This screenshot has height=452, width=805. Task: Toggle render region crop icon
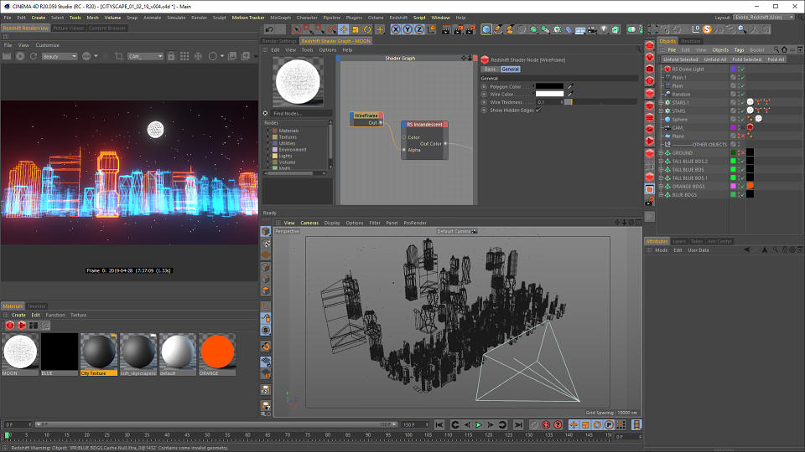pyautogui.click(x=119, y=56)
